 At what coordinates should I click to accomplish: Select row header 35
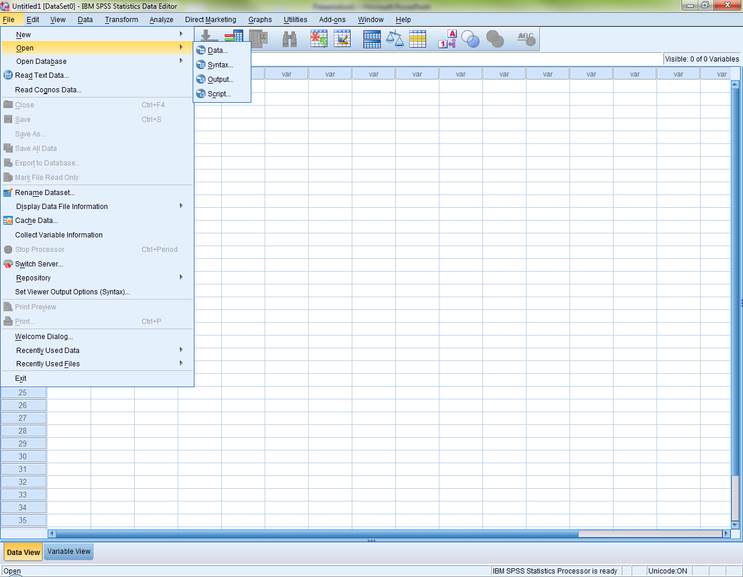pos(23,520)
